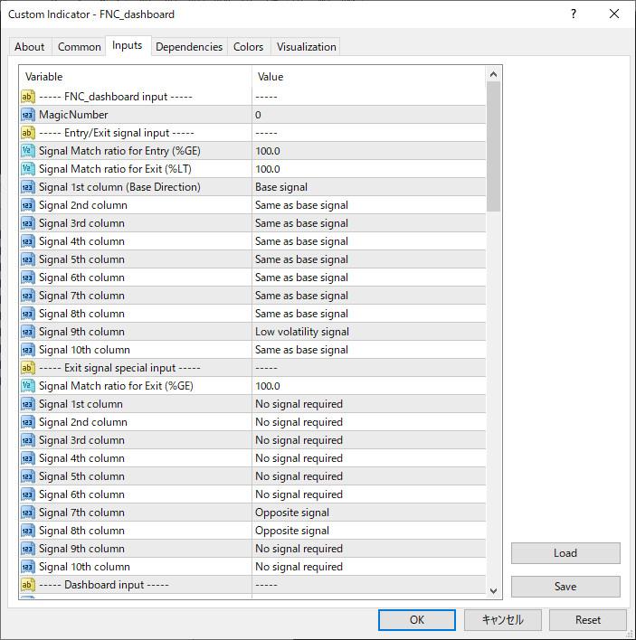Click icon for Signal Match ratio for Entry
Viewport: 636px width, 640px height.
[x=28, y=151]
